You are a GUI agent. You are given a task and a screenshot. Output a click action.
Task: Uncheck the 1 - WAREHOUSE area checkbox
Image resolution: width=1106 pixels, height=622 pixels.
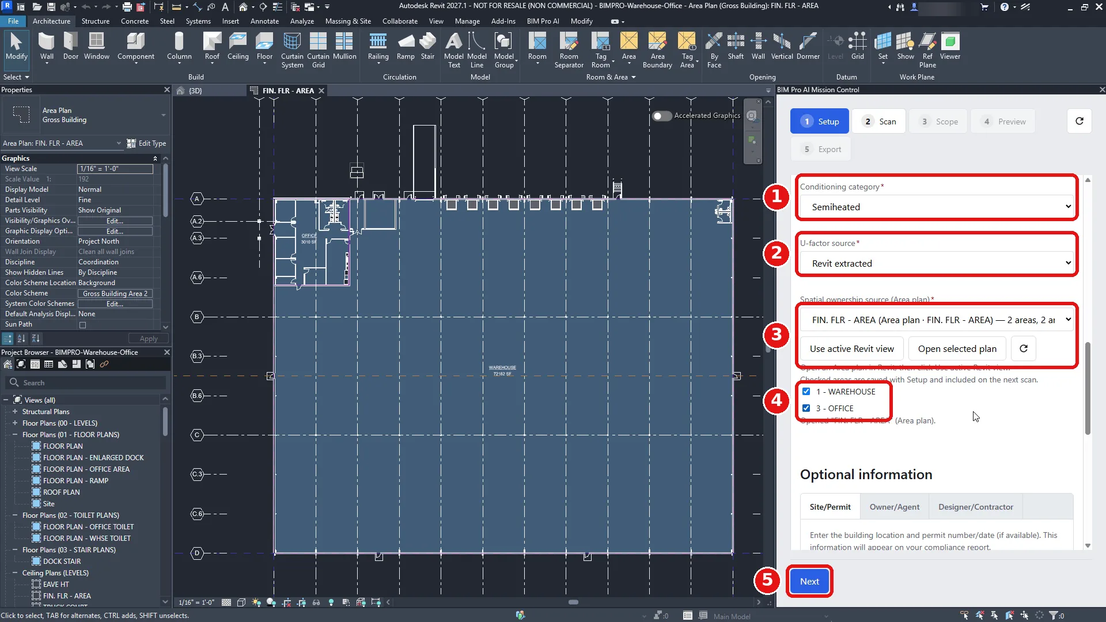(x=806, y=392)
